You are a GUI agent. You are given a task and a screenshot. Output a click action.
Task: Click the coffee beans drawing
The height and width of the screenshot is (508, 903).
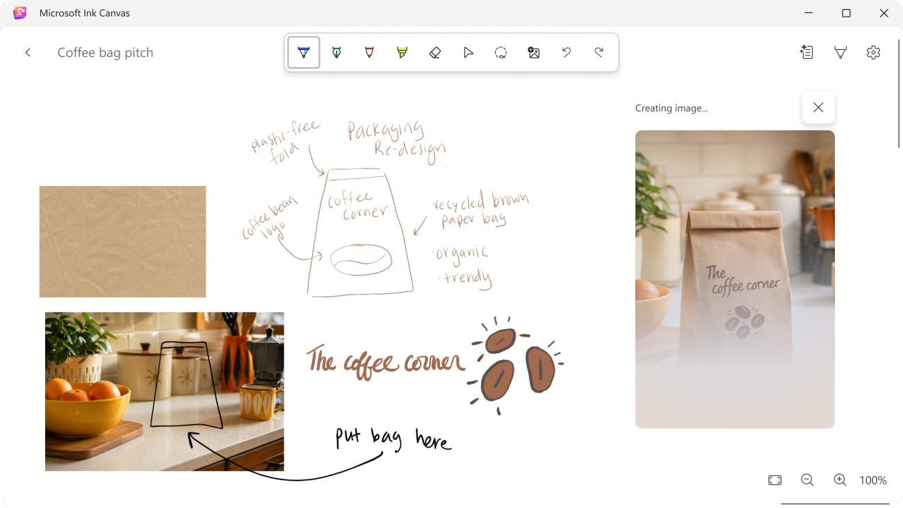tap(515, 366)
